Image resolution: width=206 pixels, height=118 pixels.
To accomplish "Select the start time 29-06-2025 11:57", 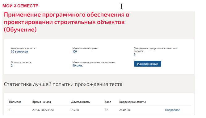I will coord(43,110).
